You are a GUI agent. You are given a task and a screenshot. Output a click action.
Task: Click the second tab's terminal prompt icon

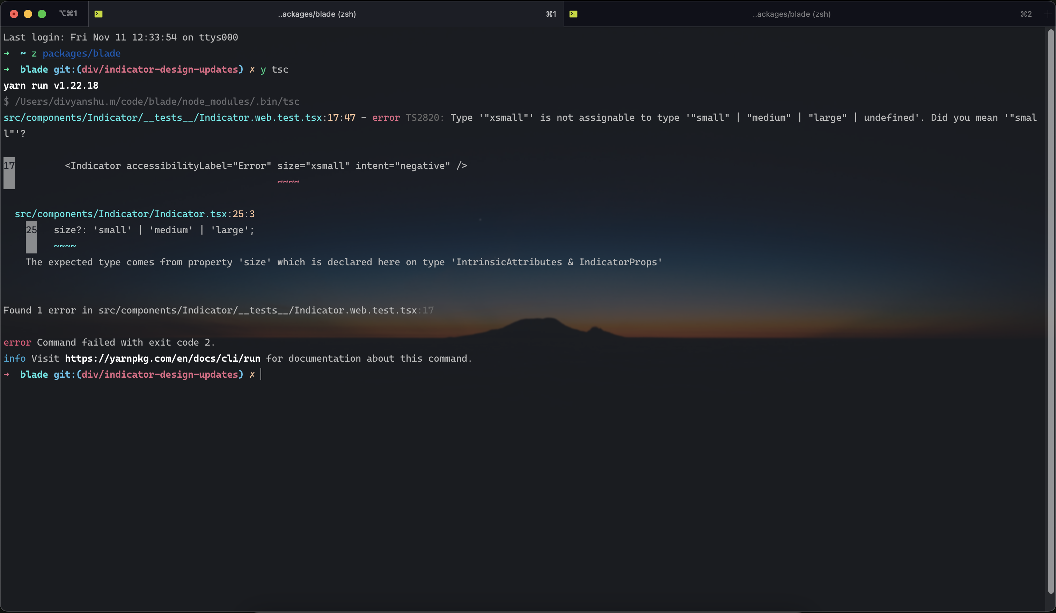pyautogui.click(x=573, y=14)
